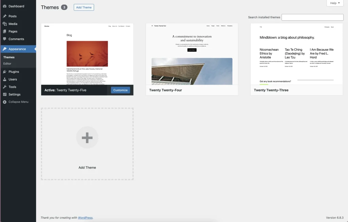Click the Add Theme label in dashed box

tap(87, 168)
